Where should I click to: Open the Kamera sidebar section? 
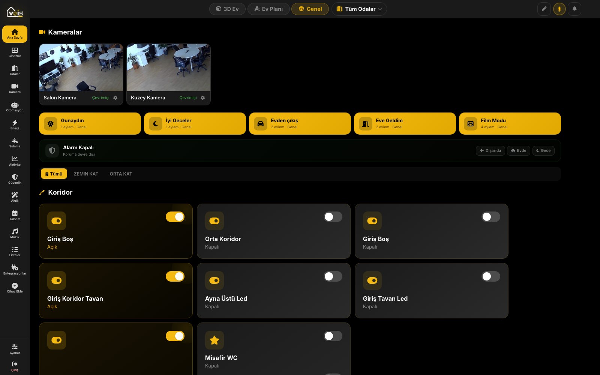pos(15,88)
